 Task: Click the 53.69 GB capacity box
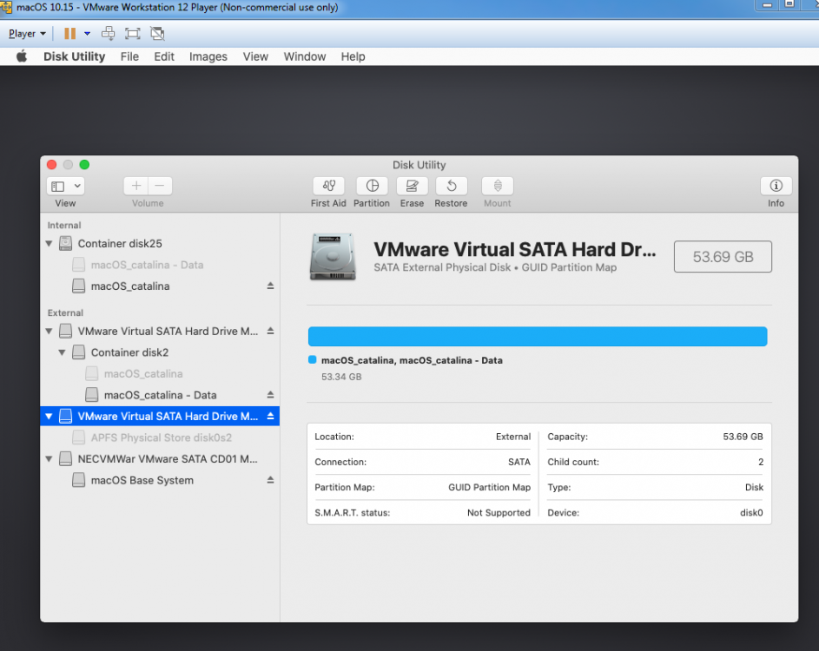pos(723,256)
